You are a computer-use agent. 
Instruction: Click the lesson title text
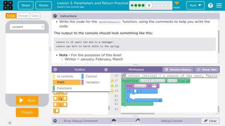click(92, 3)
